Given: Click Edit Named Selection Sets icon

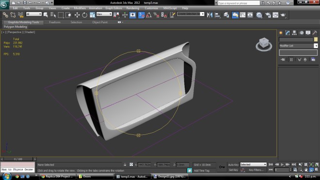Looking at the screenshot, I should pos(173,15).
